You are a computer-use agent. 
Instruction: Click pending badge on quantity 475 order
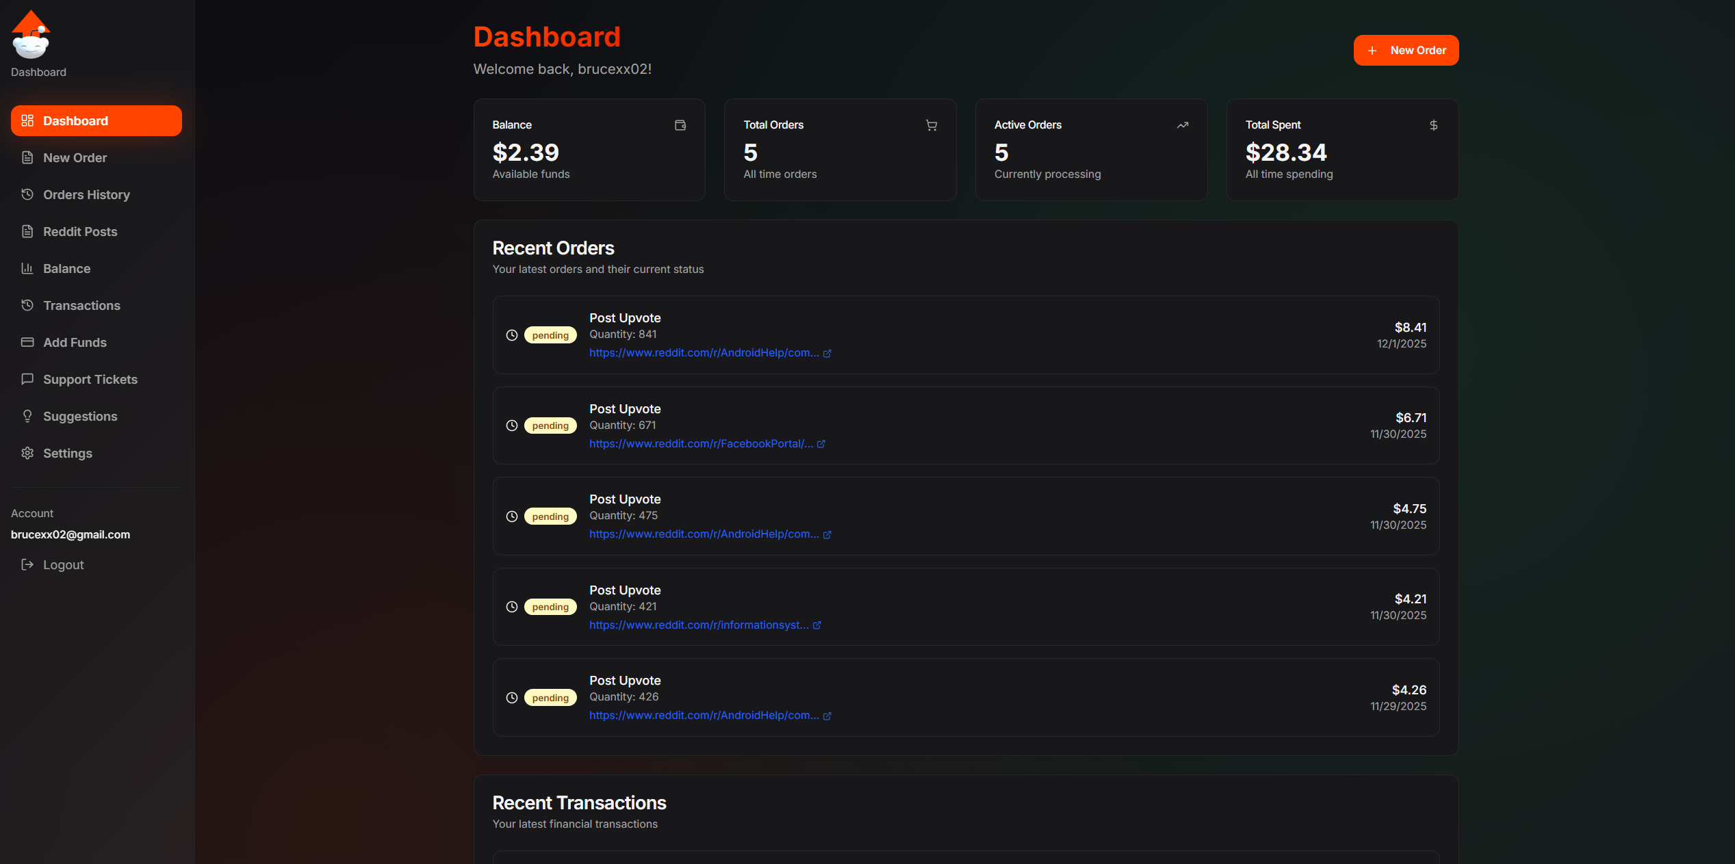[550, 516]
